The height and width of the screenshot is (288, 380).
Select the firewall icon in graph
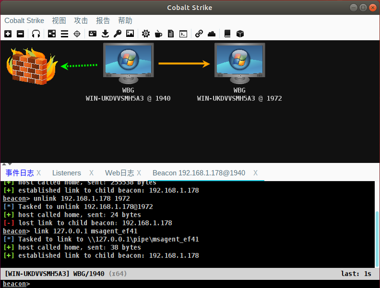click(x=32, y=66)
